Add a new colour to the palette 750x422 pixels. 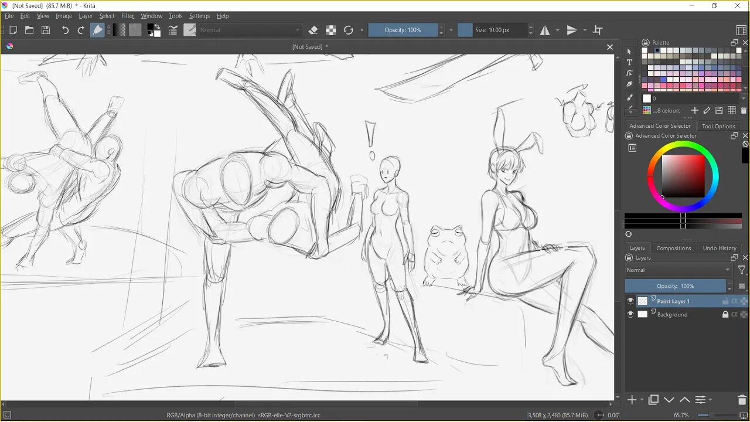(x=695, y=110)
